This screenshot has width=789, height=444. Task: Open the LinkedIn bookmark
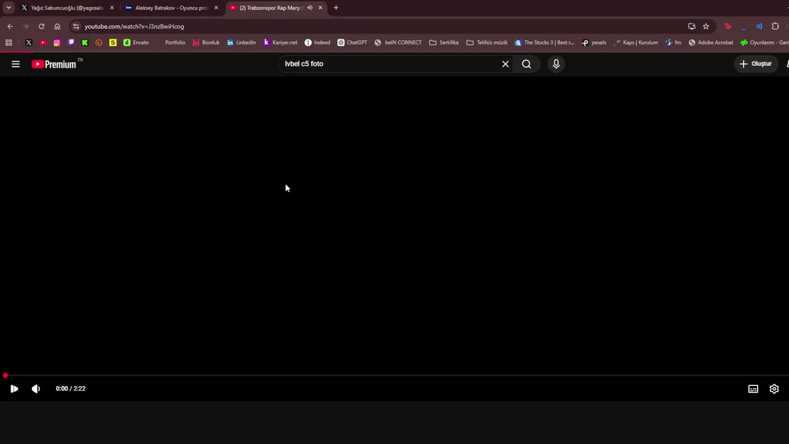pyautogui.click(x=241, y=43)
